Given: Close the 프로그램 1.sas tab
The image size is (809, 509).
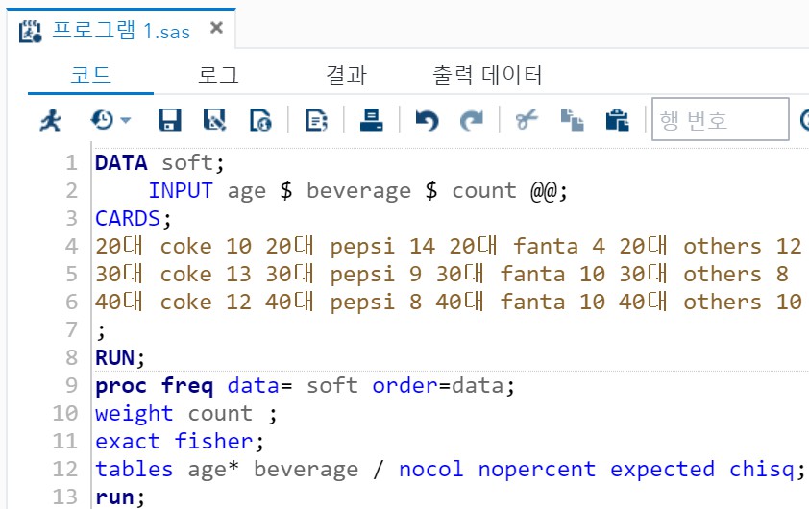Looking at the screenshot, I should click(217, 27).
